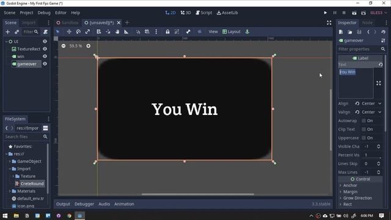Hide the TextureRect node
Image resolution: width=391 pixels, height=220 pixels.
tap(45, 49)
